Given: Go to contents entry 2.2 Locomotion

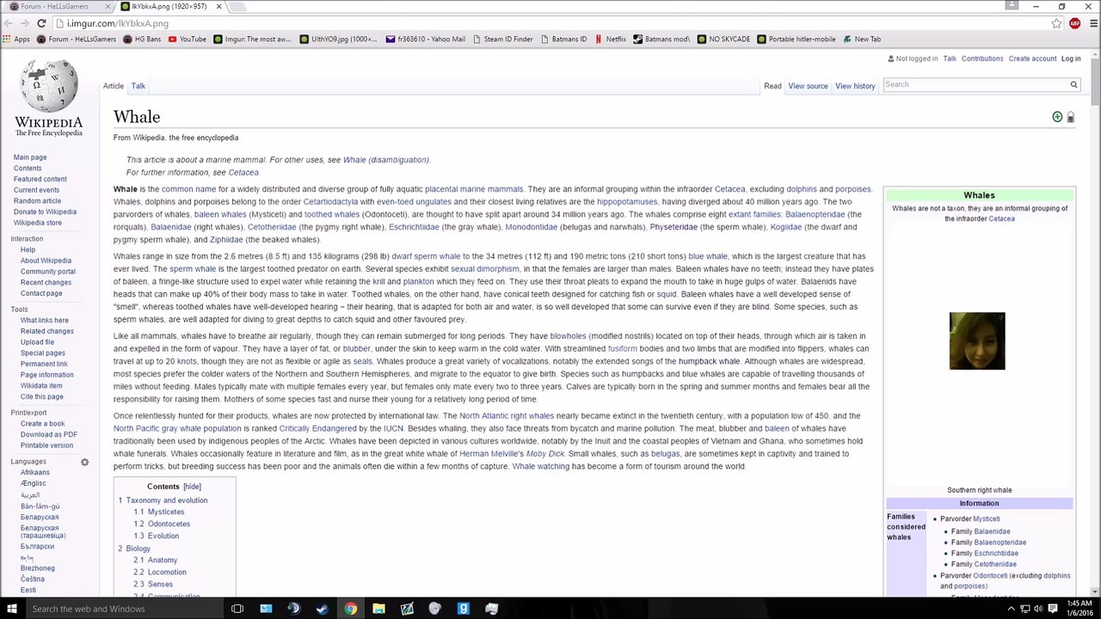Looking at the screenshot, I should (160, 572).
